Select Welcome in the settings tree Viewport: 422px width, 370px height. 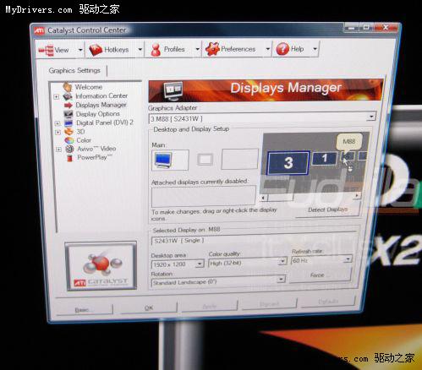point(89,87)
